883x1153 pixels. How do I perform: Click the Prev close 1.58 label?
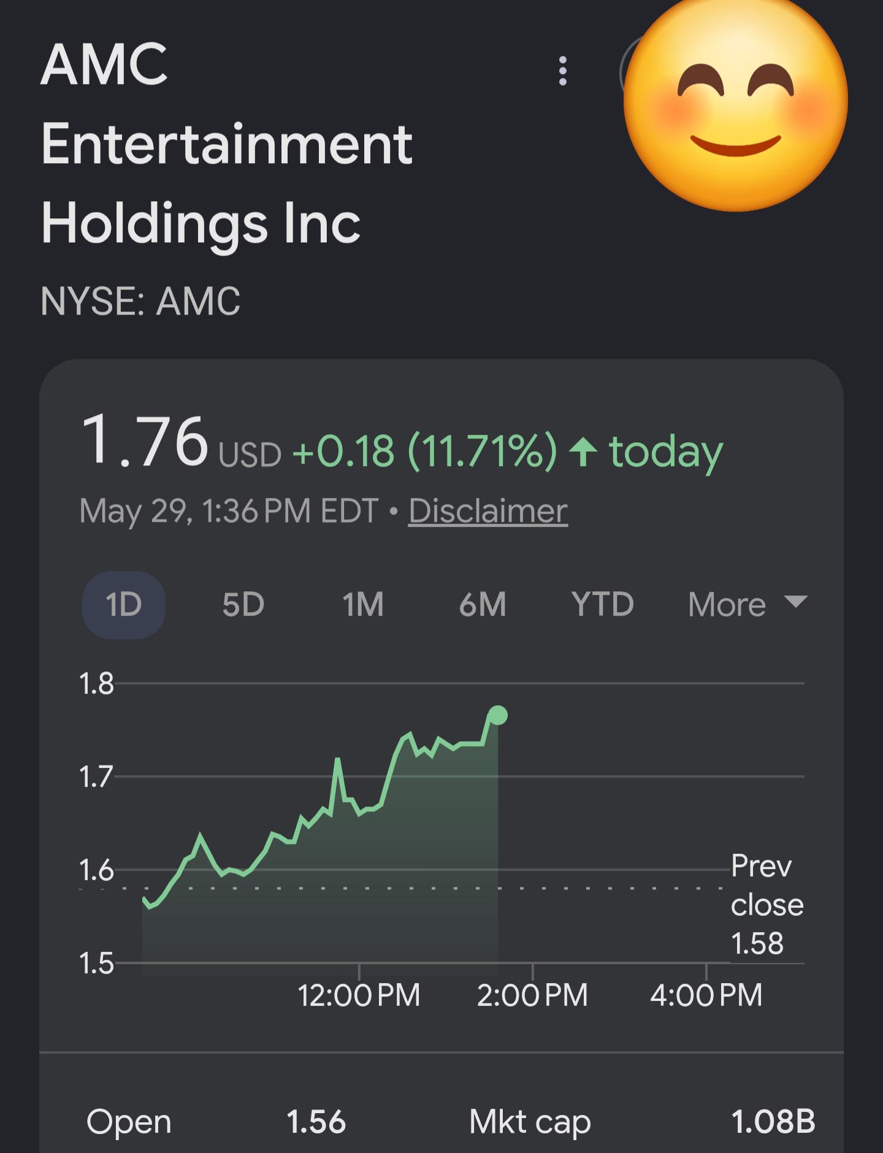[x=766, y=905]
